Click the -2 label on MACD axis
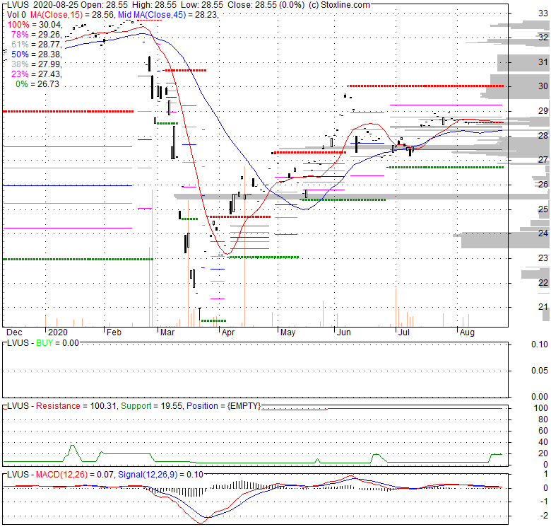551x527 pixels. 545,516
